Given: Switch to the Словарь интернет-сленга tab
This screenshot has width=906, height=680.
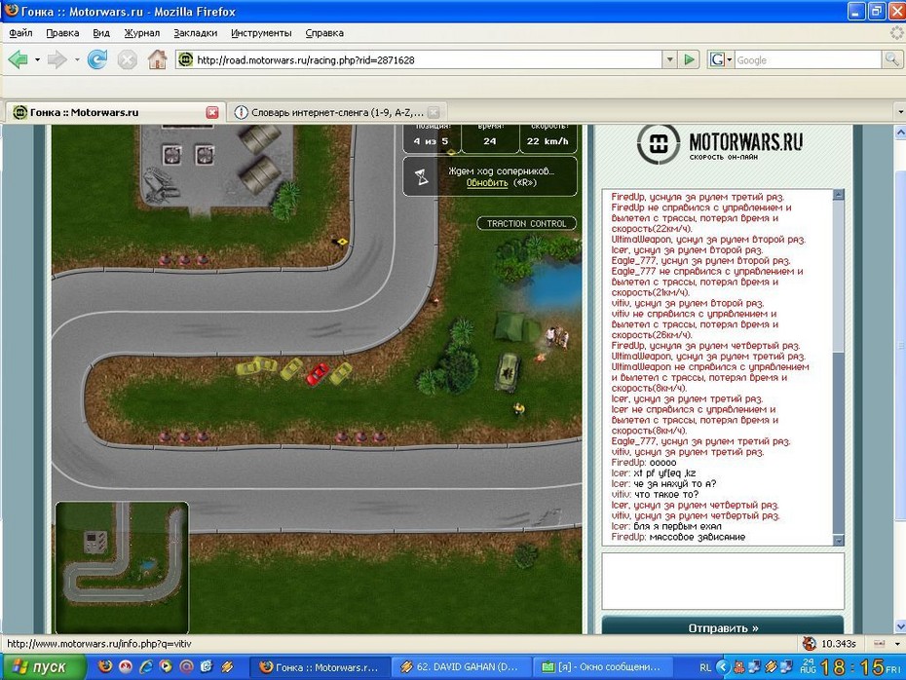Looking at the screenshot, I should [336, 112].
